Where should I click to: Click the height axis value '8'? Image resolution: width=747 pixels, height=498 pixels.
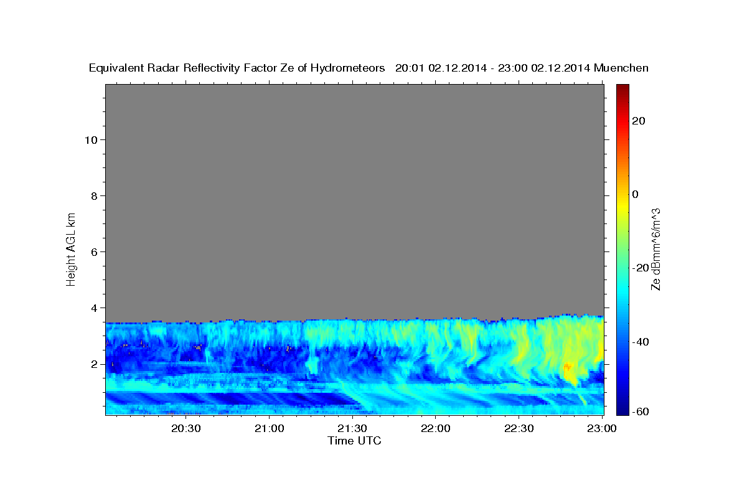click(x=95, y=195)
